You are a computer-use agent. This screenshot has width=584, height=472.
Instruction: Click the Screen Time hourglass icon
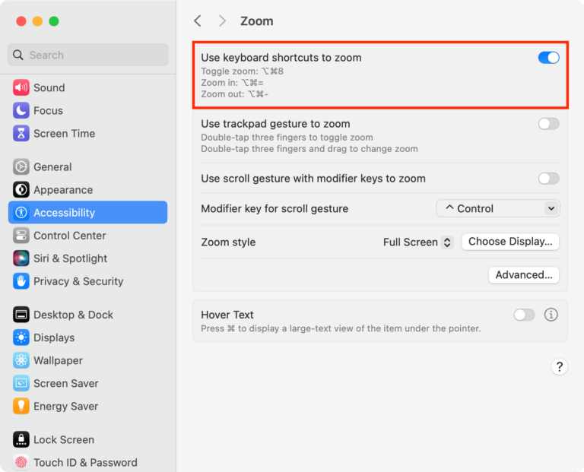click(x=21, y=133)
